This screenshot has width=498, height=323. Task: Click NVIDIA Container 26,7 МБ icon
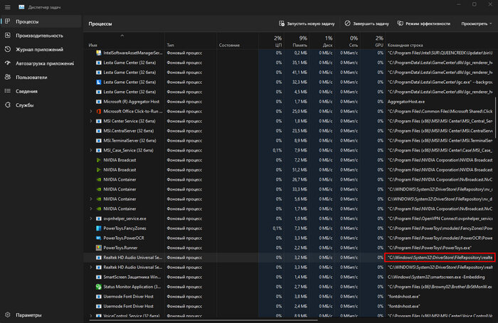pyautogui.click(x=99, y=179)
